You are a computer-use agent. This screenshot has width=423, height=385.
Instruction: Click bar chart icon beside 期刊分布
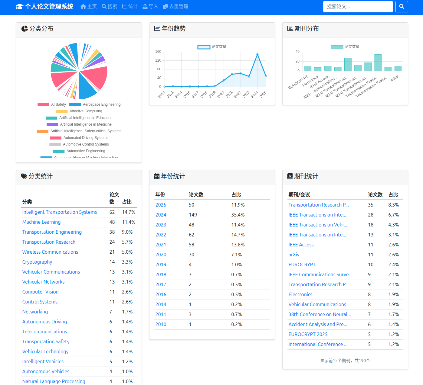(290, 29)
